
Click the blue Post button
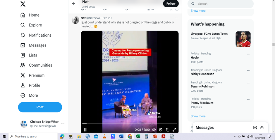tap(40, 107)
